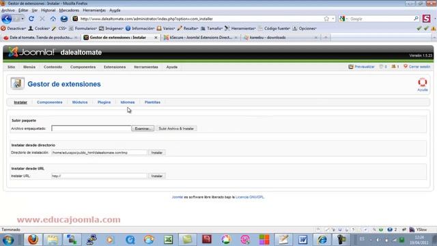This screenshot has height=246, width=437.
Task: Focus the Directorio de instalación field
Action: coord(99,152)
